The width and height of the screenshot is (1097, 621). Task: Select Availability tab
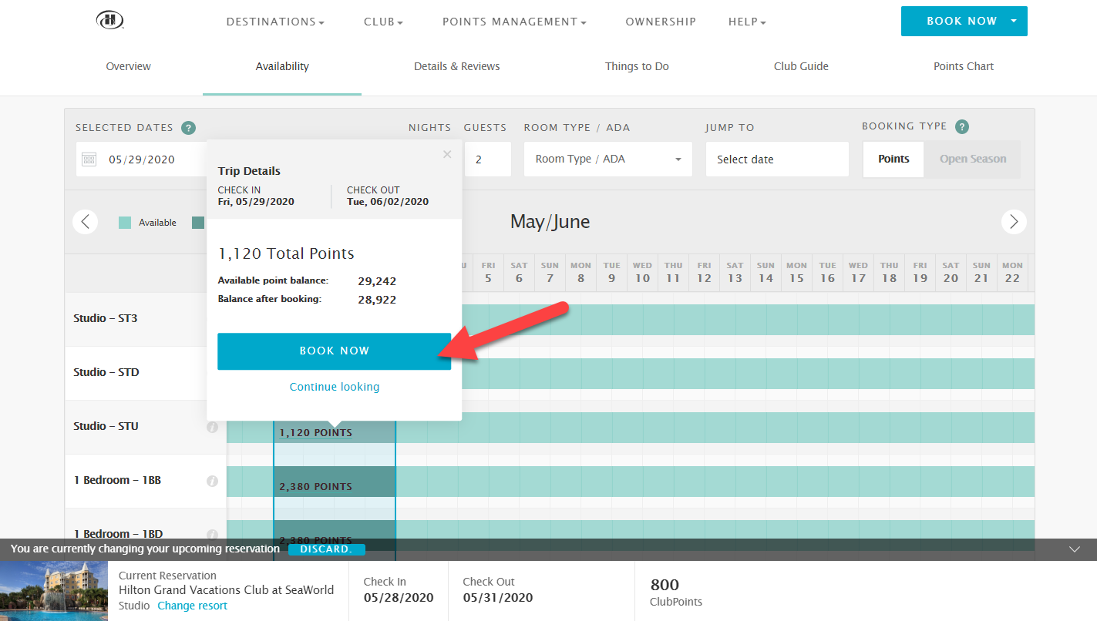point(282,66)
